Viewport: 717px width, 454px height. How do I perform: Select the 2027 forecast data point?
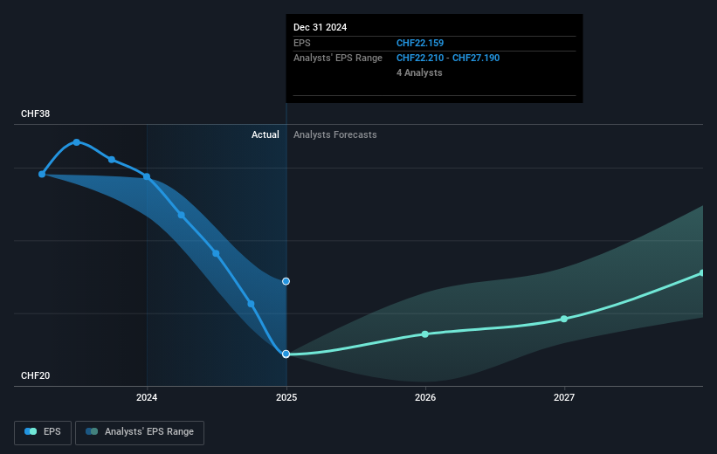(564, 319)
